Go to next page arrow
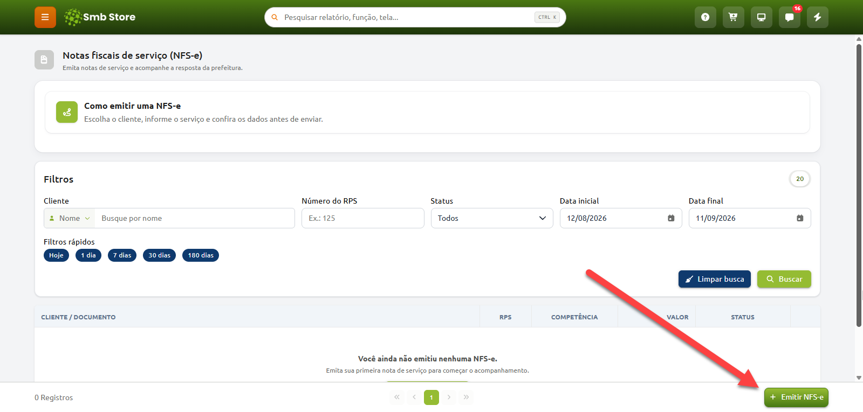This screenshot has width=863, height=412. click(x=449, y=397)
